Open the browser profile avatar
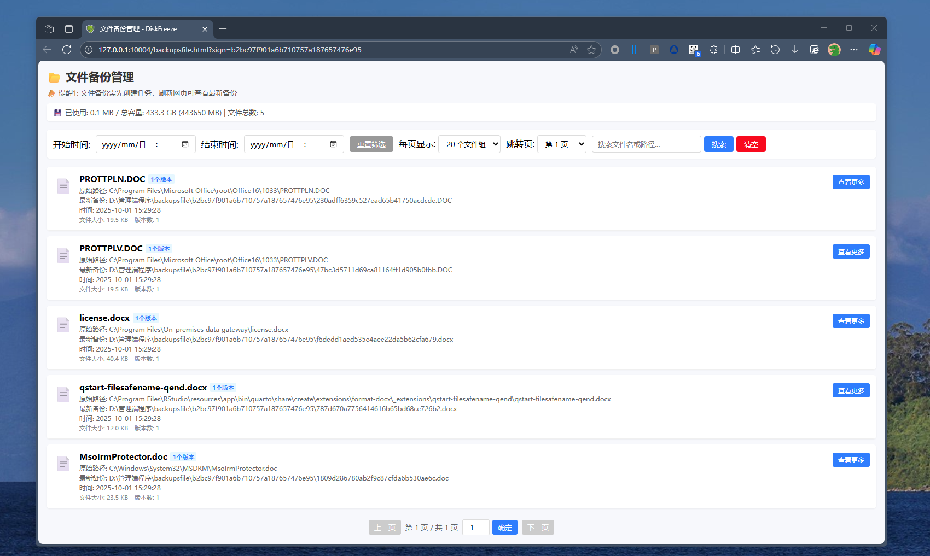Viewport: 930px width, 556px height. point(834,50)
